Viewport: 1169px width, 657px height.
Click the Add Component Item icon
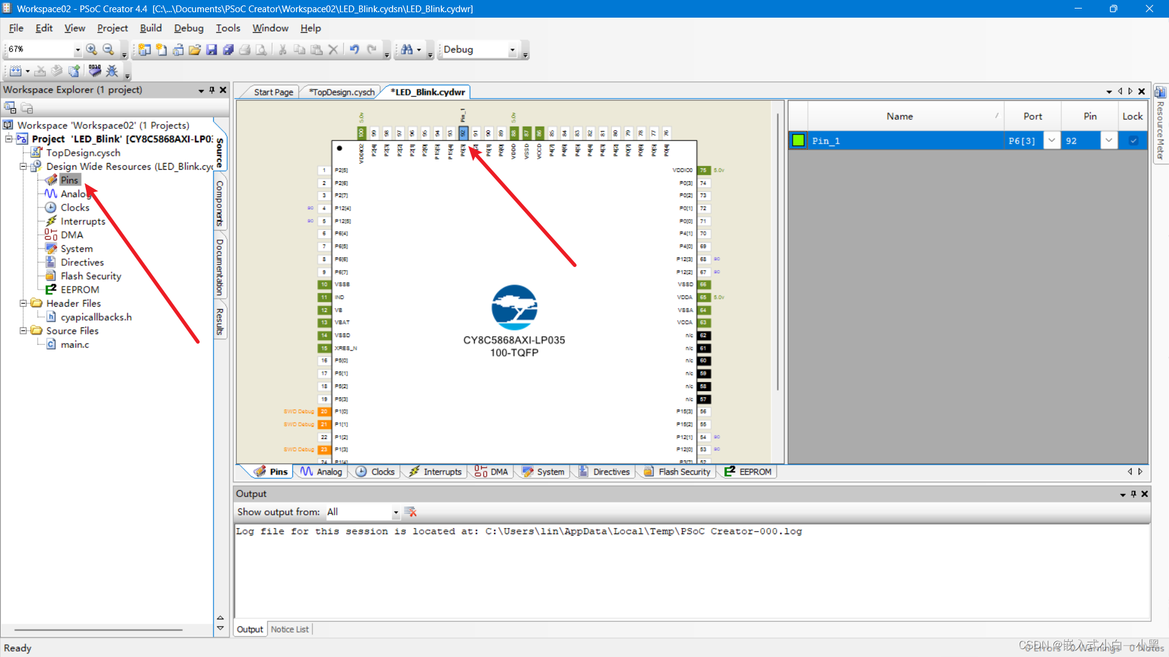74,71
